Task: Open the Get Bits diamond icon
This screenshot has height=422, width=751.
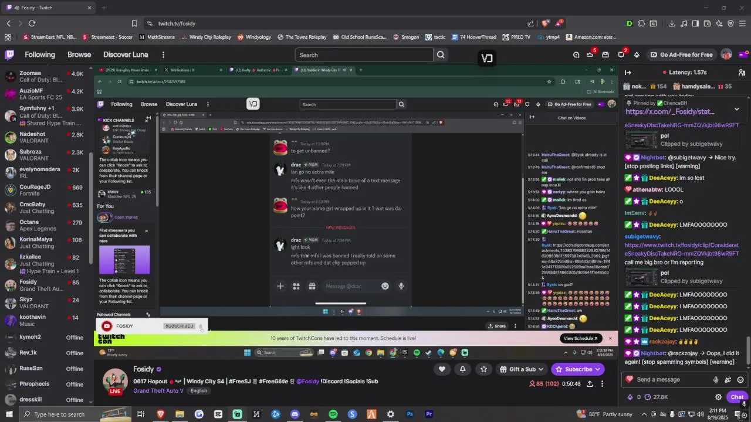Action: tap(637, 55)
